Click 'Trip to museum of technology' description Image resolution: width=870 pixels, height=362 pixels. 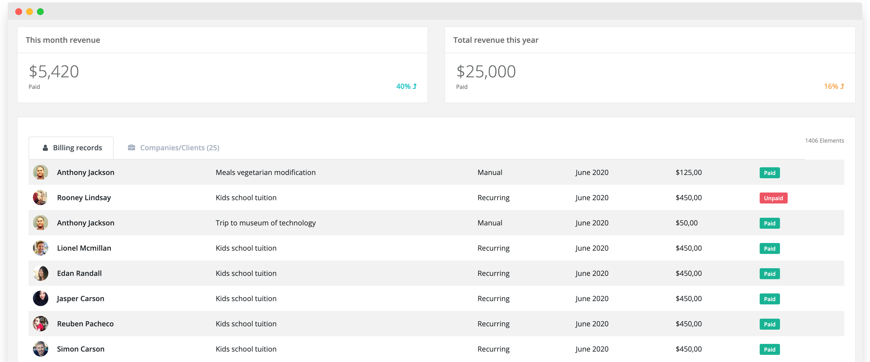265,223
